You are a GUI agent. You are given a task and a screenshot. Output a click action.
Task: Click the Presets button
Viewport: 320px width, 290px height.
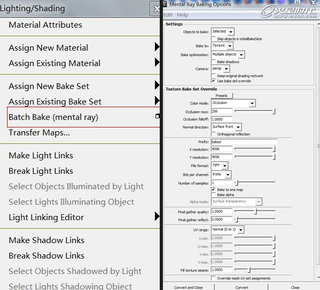[x=222, y=95]
